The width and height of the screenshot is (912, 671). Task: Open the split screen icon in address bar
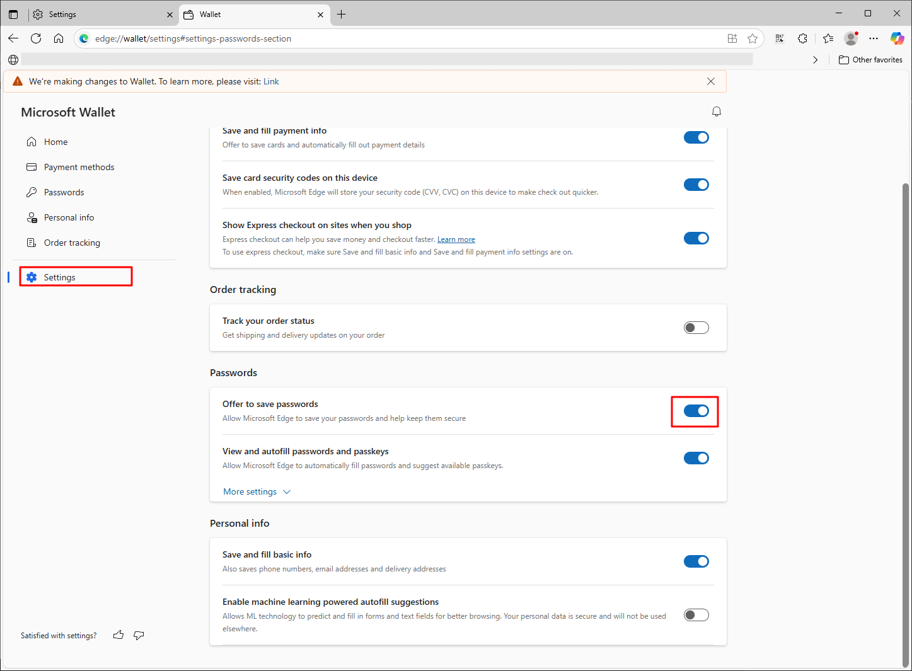coord(732,38)
